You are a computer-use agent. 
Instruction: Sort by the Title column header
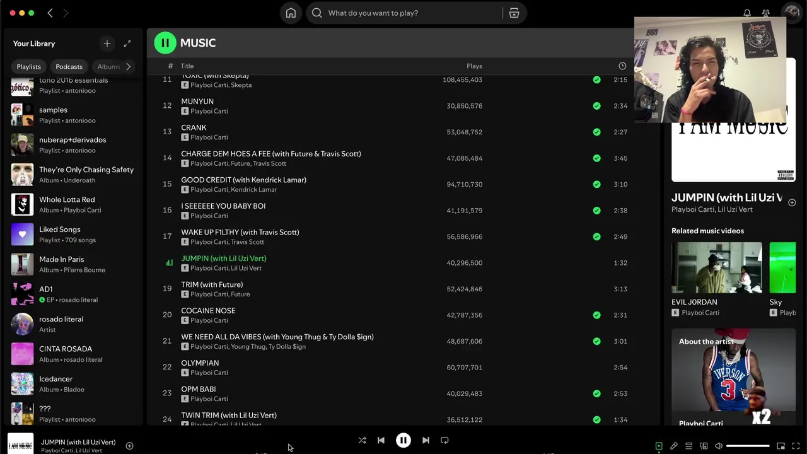(187, 66)
